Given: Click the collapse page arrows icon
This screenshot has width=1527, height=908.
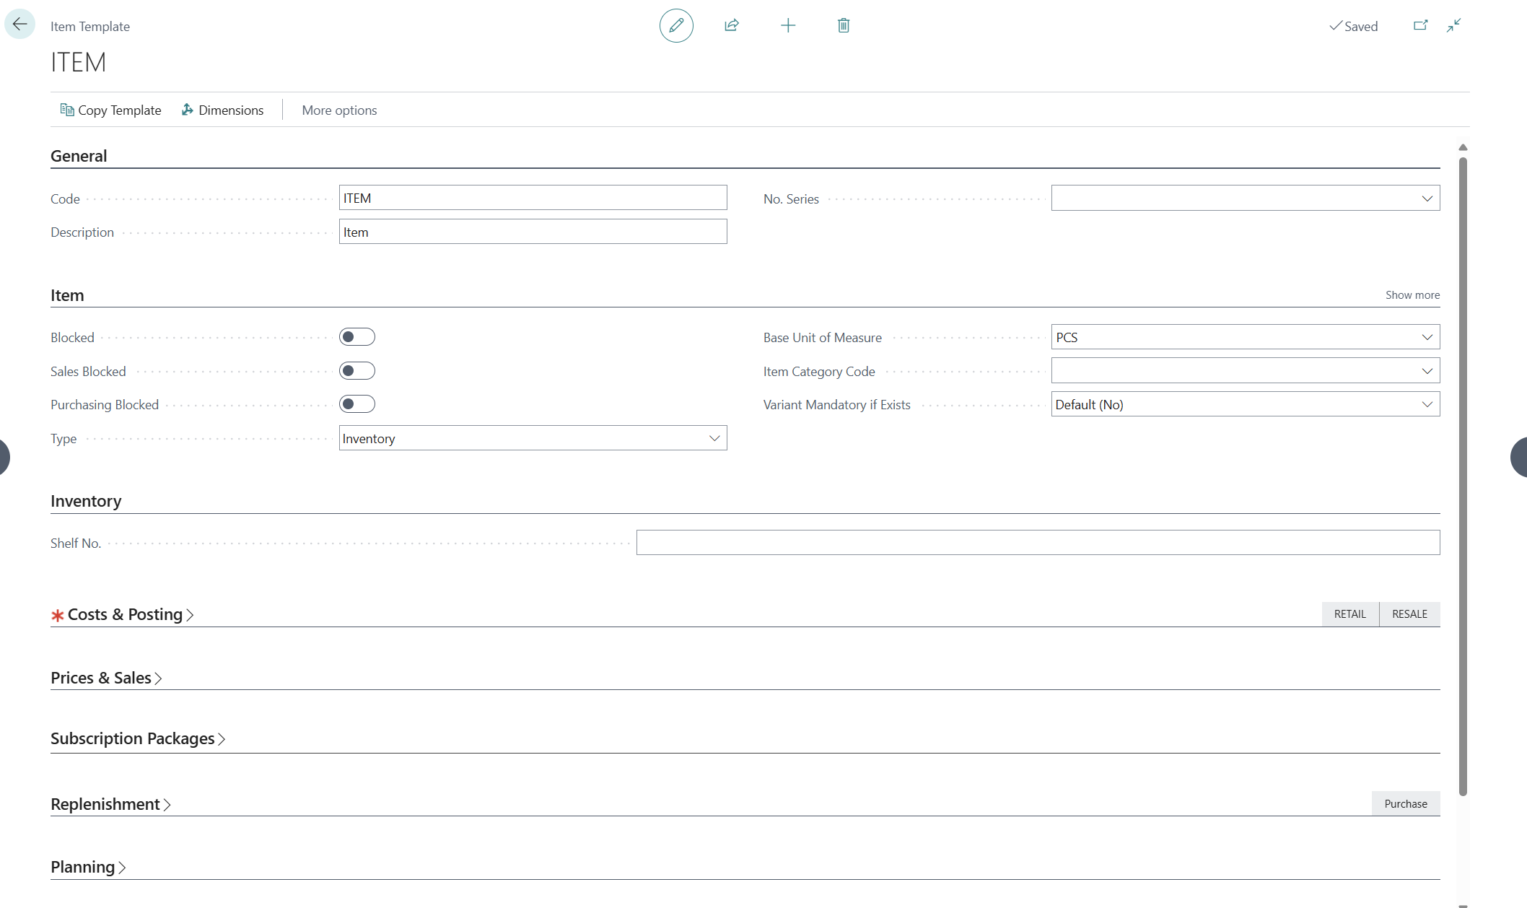Looking at the screenshot, I should point(1454,26).
